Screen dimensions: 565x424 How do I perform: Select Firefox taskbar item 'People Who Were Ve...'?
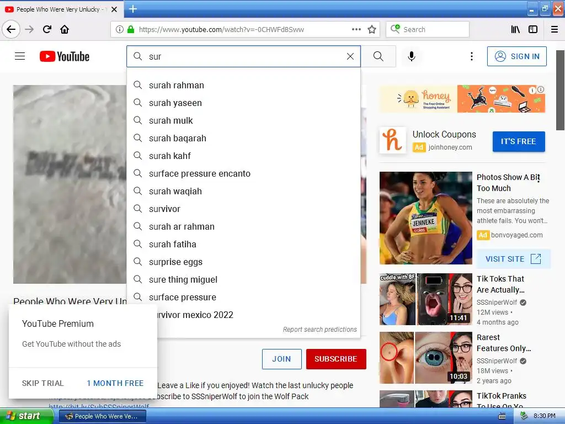[x=102, y=416]
